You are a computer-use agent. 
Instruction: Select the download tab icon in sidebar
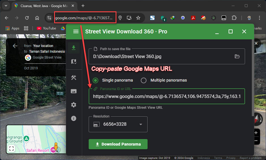(x=74, y=48)
